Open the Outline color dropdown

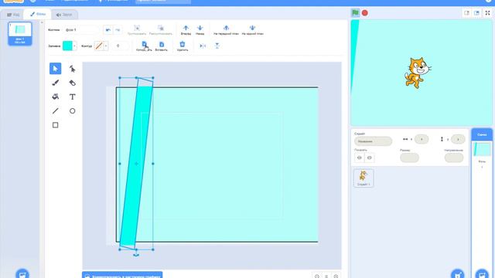point(106,46)
